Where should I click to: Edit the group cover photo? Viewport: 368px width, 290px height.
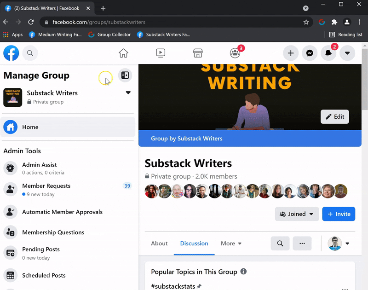(x=335, y=117)
